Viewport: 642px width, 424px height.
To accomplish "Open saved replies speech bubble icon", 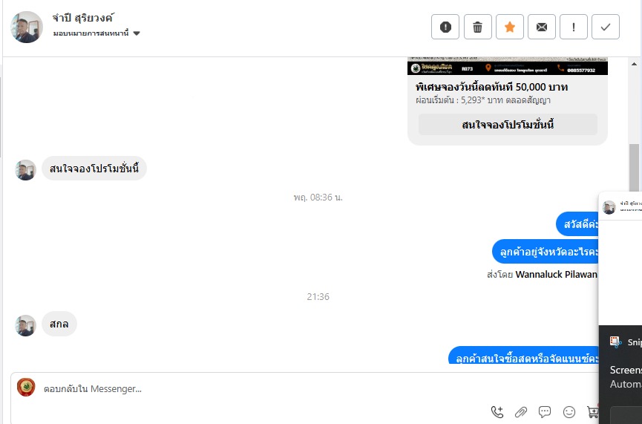I will click(x=545, y=411).
